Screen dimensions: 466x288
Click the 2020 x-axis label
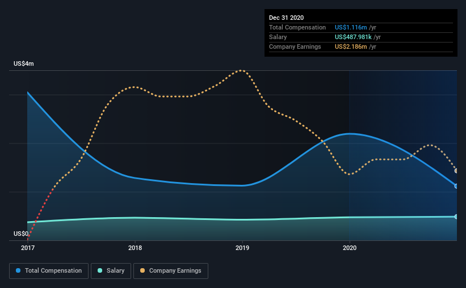(350, 248)
